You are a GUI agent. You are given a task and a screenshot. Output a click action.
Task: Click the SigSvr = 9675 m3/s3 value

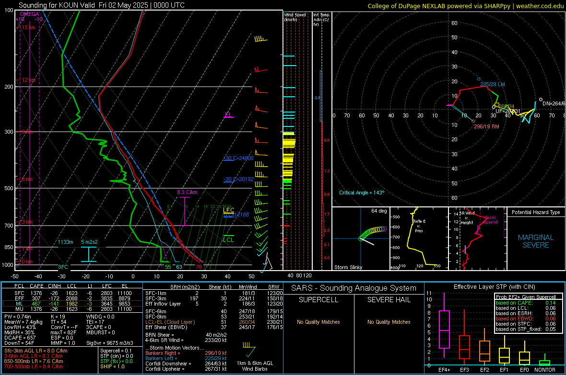tap(110, 343)
